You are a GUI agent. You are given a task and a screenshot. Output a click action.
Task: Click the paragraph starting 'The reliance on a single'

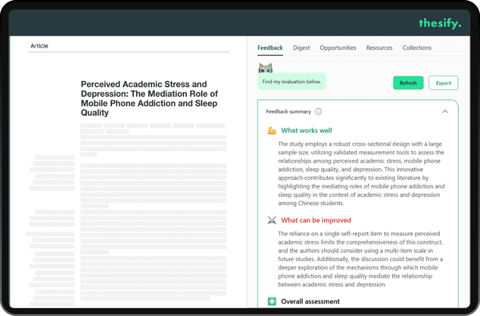(x=360, y=259)
